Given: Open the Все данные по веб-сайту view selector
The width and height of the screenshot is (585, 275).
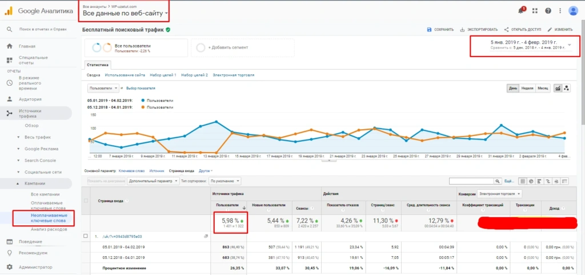Looking at the screenshot, I should (x=125, y=14).
